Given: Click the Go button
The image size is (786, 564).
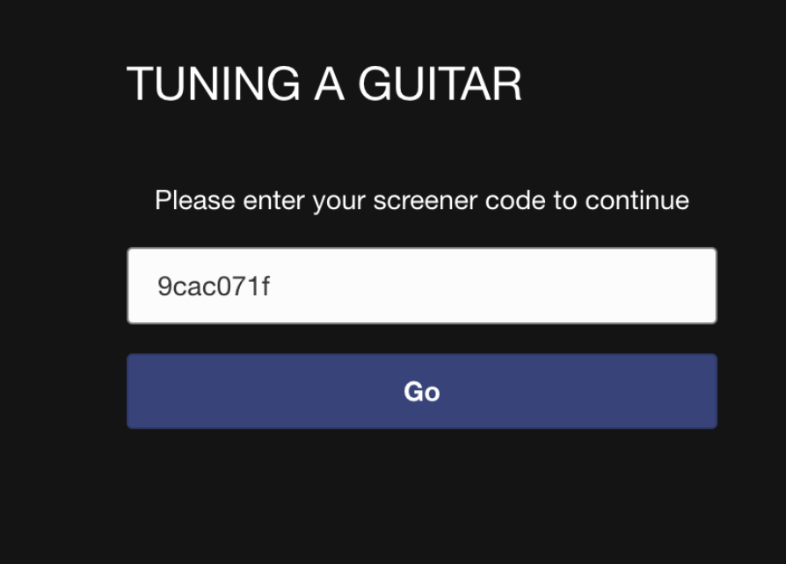Looking at the screenshot, I should tap(421, 392).
